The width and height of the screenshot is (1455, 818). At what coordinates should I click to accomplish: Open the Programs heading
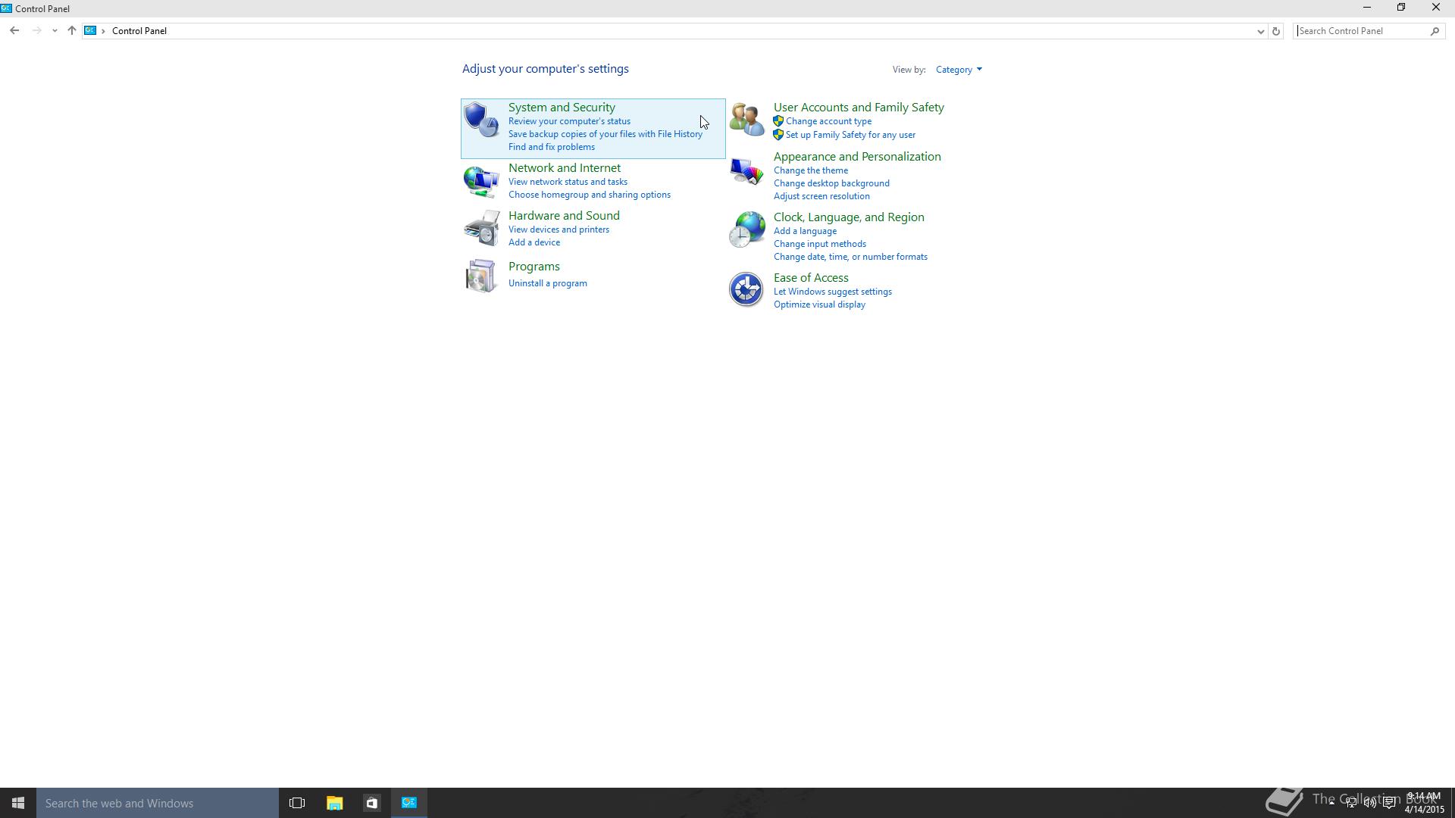tap(534, 267)
